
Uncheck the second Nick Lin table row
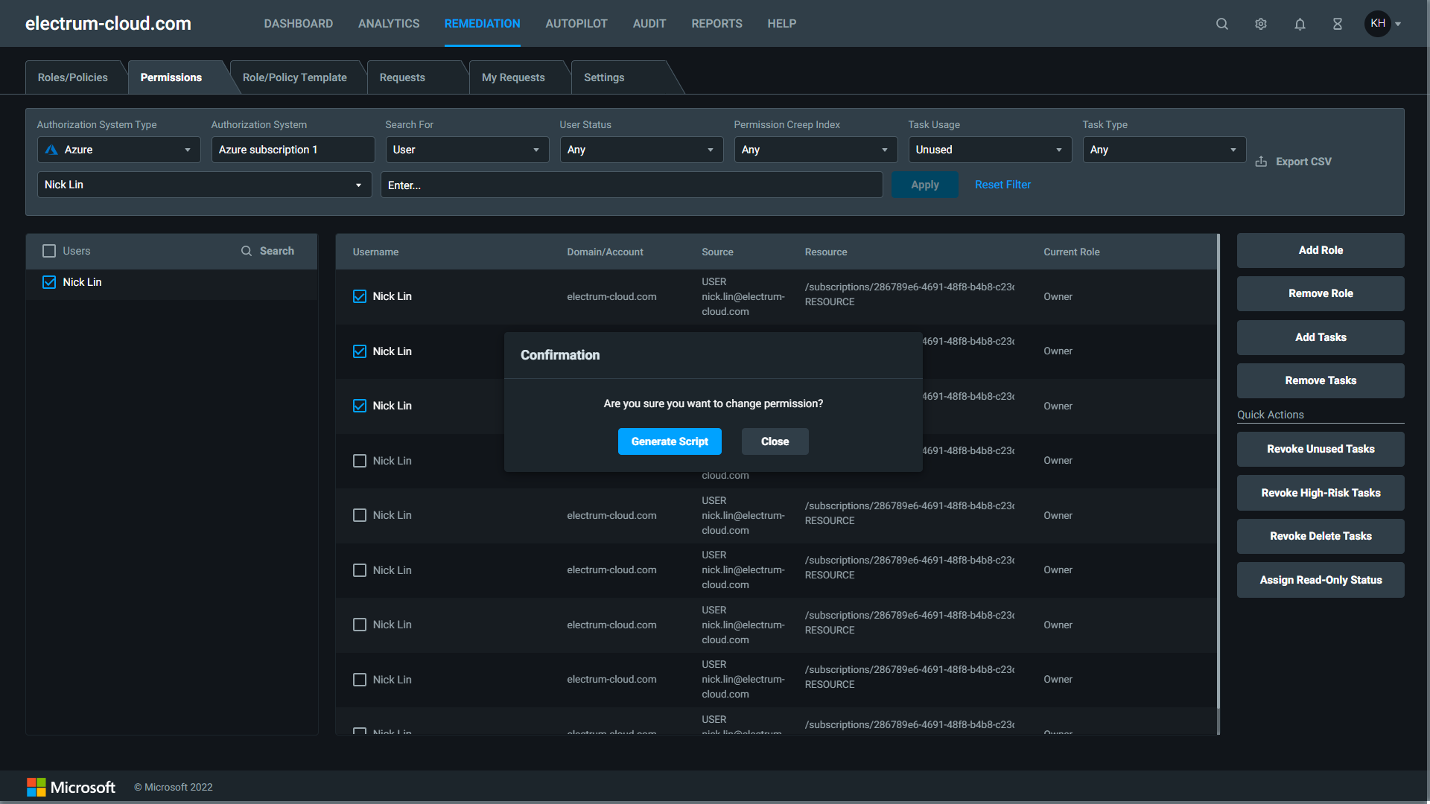tap(360, 351)
